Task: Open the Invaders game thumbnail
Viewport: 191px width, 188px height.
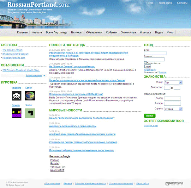Action: tap(16, 96)
